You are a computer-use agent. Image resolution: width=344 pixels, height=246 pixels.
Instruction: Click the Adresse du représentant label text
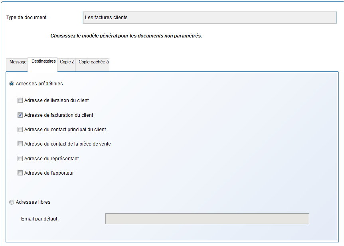(x=51, y=159)
